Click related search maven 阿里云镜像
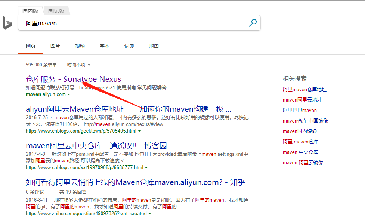The width and height of the screenshot is (365, 220). [303, 163]
